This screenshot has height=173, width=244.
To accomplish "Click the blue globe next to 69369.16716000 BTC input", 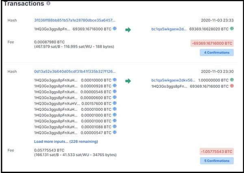I will pyautogui.click(x=115, y=28).
